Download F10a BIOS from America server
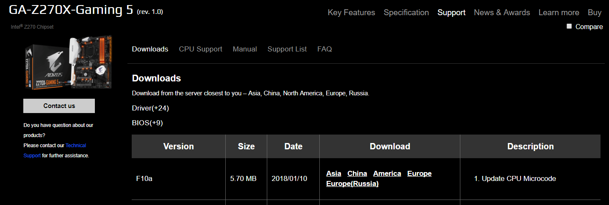Image resolution: width=609 pixels, height=205 pixels. pos(387,174)
